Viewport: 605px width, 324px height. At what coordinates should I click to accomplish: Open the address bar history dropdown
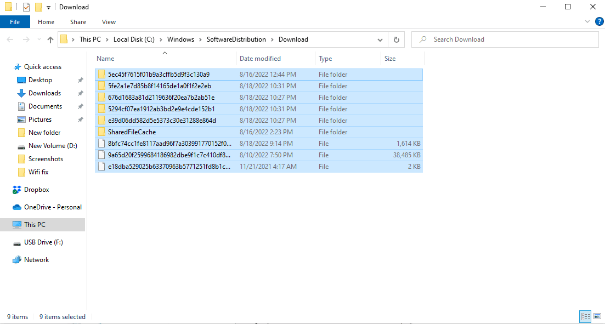(x=380, y=39)
